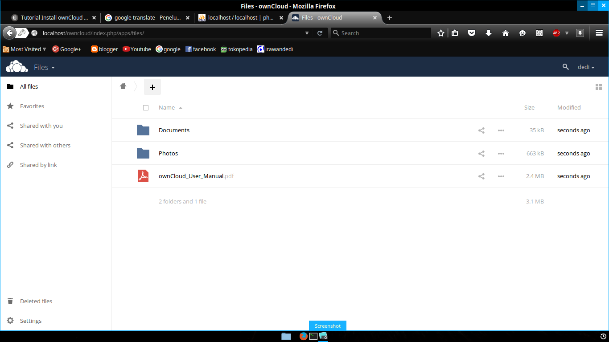
Task: Open the Photos folder
Action: [168, 153]
